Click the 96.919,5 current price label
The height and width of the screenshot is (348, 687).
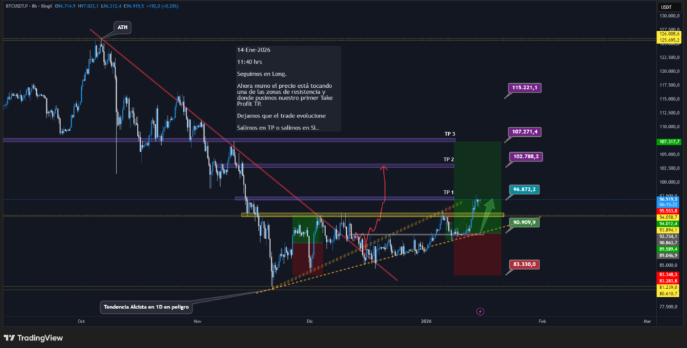pos(668,199)
